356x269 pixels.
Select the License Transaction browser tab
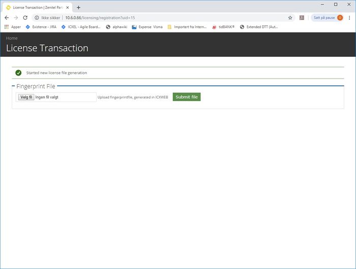click(38, 8)
